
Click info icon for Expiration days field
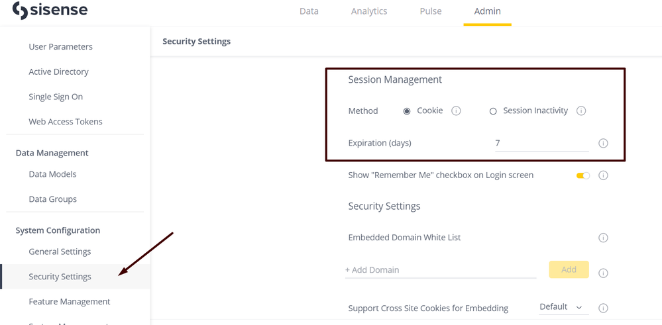coord(603,143)
